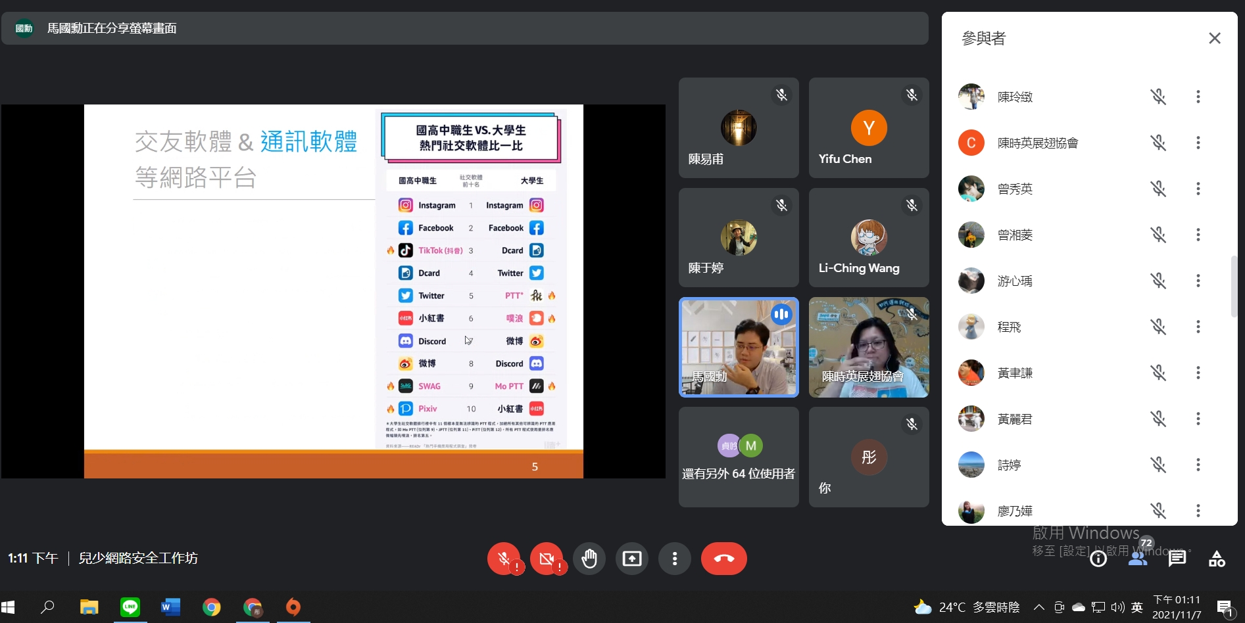The width and height of the screenshot is (1245, 623).
Task: Open File Explorer from the taskbar
Action: 89,607
